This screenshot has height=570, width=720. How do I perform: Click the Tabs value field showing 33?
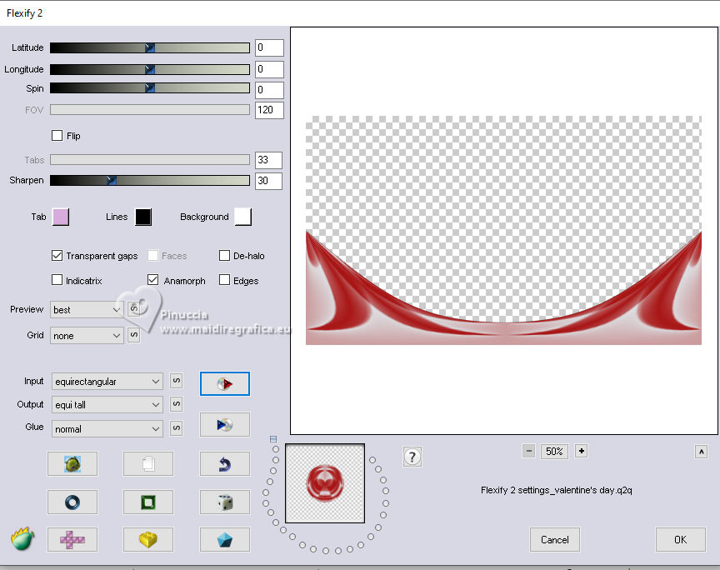pos(268,160)
